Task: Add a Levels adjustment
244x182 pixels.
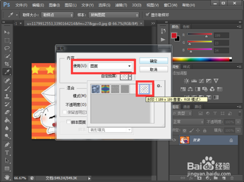Action: [194, 81]
